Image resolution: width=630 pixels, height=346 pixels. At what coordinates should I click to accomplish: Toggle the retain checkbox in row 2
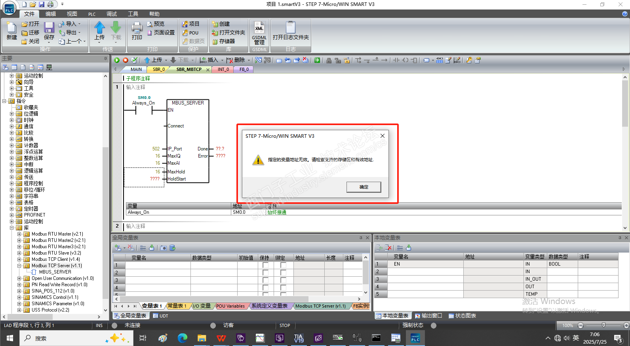pyautogui.click(x=265, y=273)
